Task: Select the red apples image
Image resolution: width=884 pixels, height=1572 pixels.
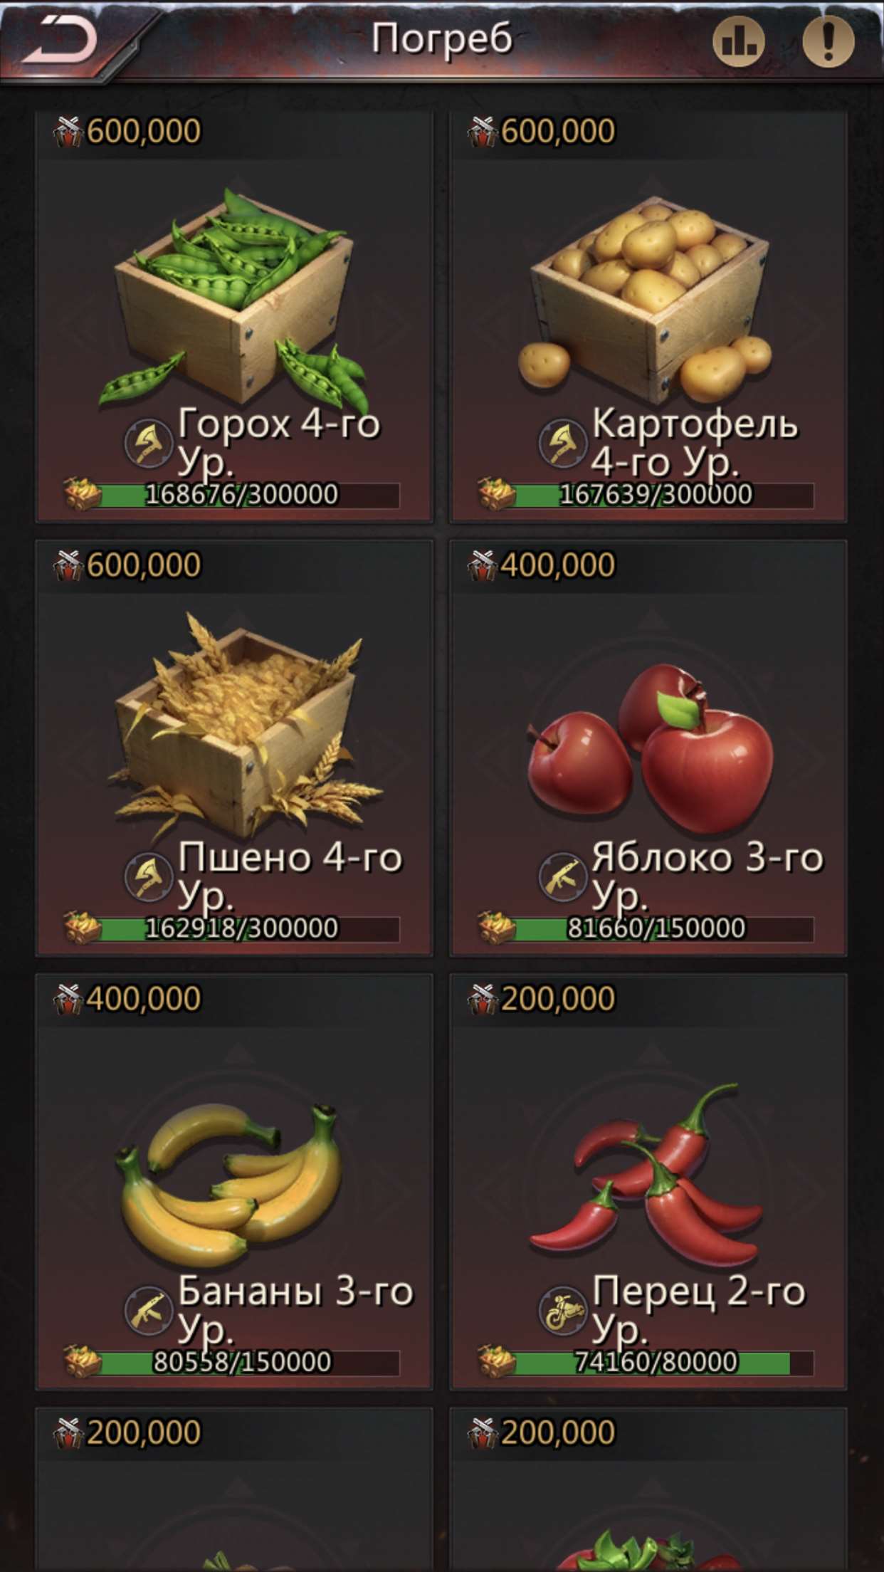Action: 650,749
